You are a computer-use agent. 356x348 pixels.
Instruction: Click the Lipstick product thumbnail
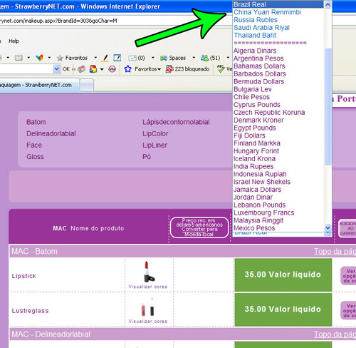(149, 272)
